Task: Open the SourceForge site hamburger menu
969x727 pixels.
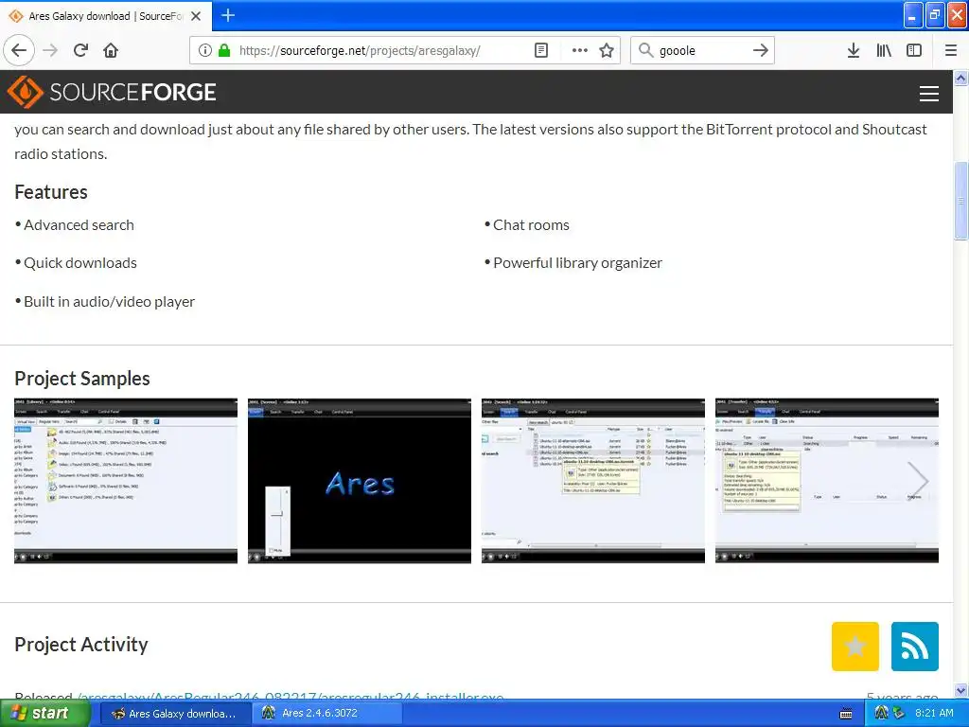Action: [x=929, y=94]
